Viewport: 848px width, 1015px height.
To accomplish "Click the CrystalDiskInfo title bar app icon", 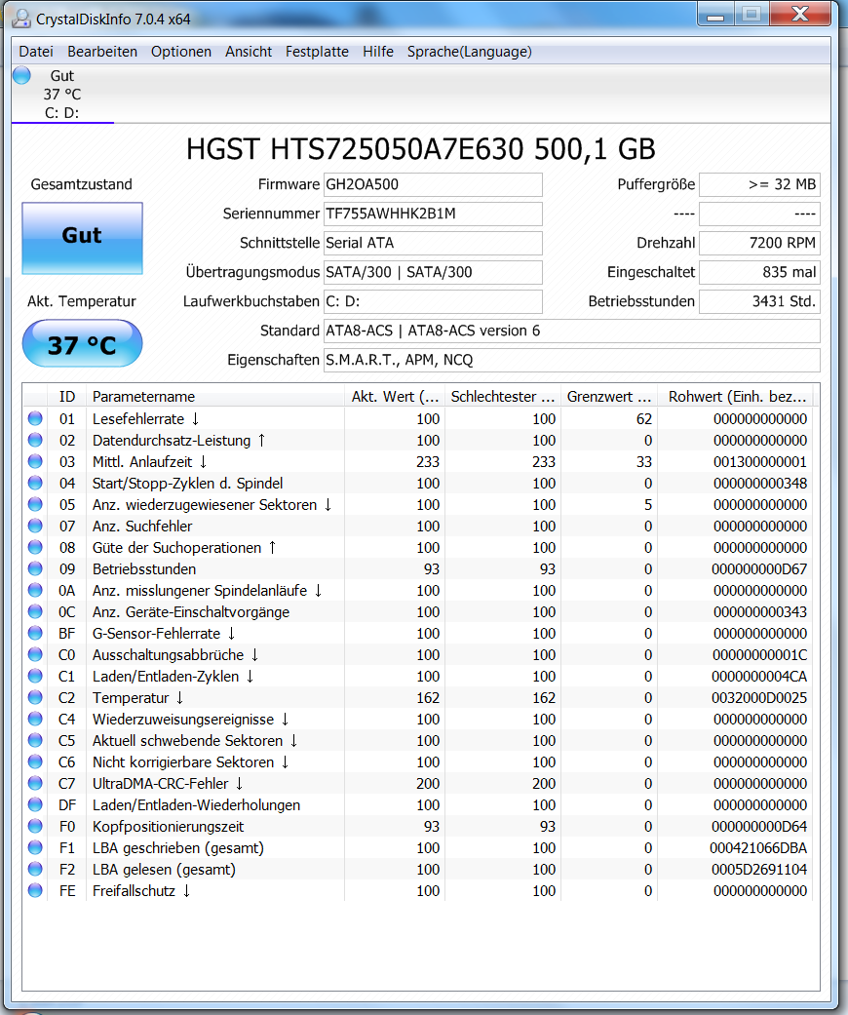I will pyautogui.click(x=21, y=19).
